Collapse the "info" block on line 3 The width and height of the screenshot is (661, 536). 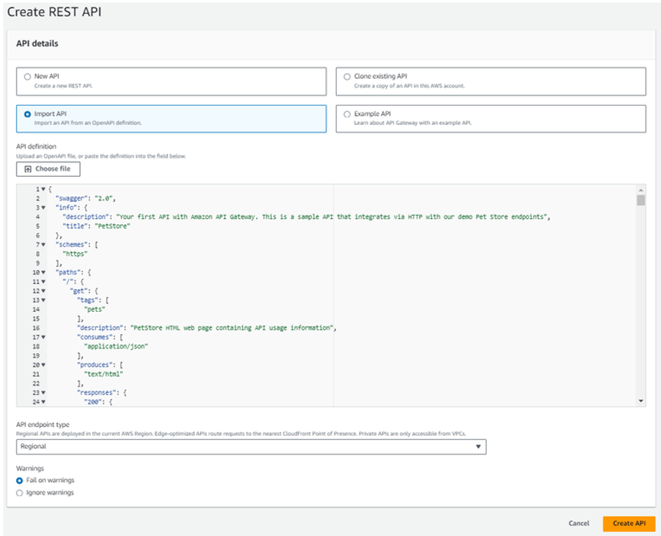pyautogui.click(x=43, y=208)
